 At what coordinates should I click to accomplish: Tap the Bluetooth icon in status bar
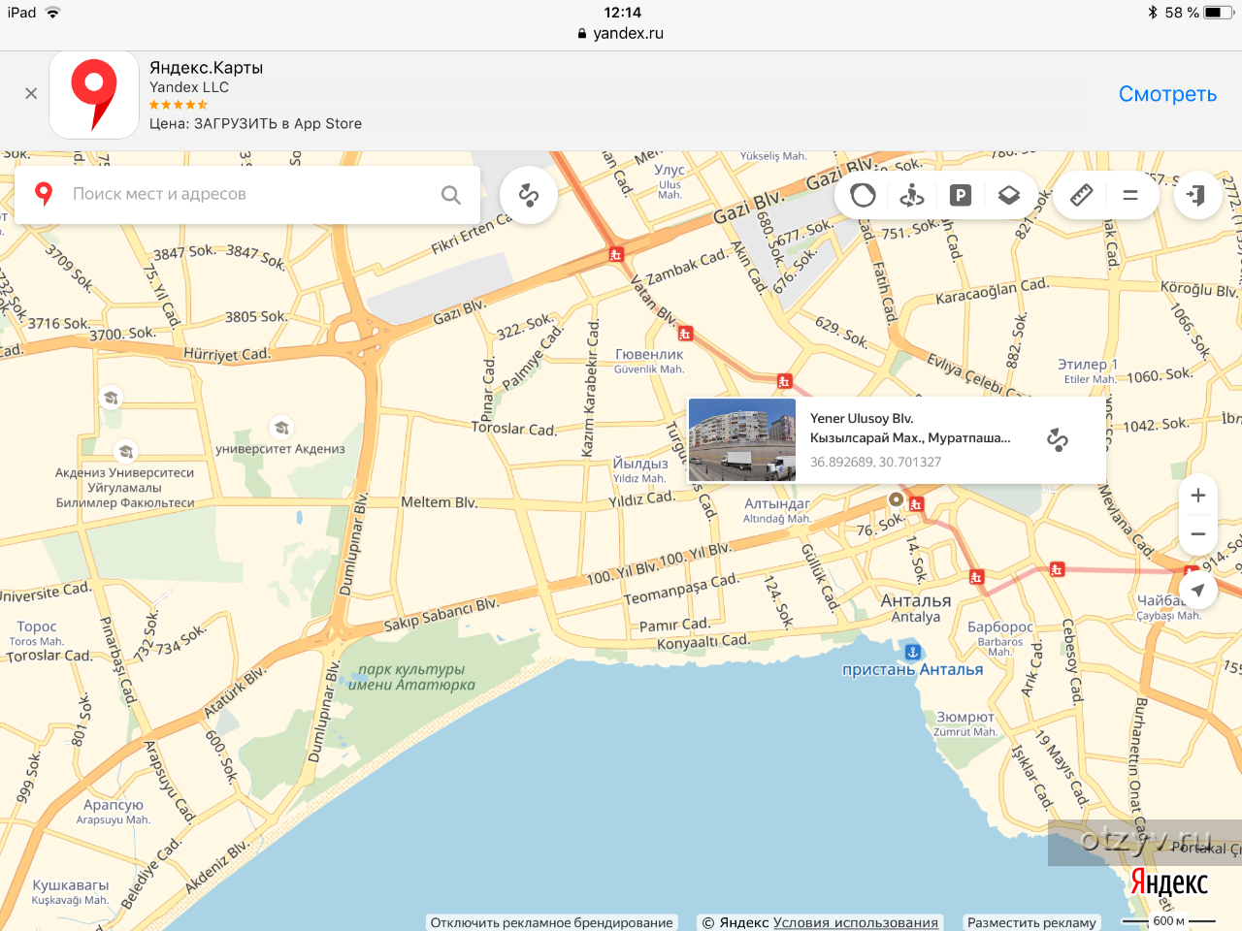pos(1153,13)
